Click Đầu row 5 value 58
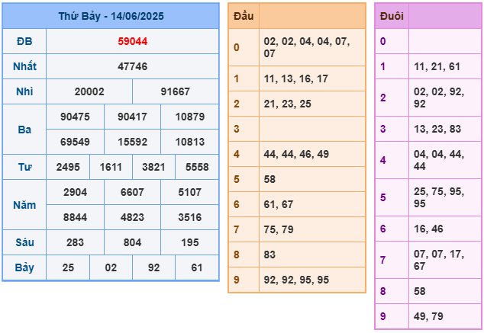 coord(269,180)
